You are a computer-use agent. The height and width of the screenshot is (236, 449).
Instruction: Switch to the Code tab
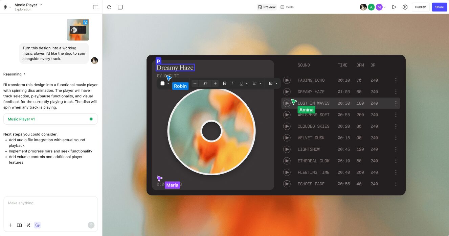[x=287, y=7]
